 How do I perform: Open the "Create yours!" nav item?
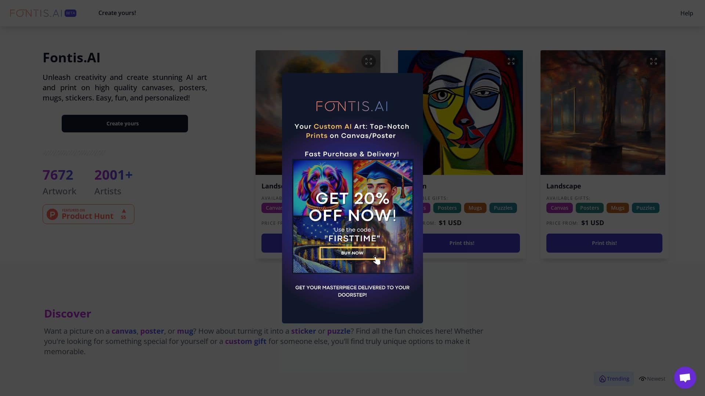117,13
